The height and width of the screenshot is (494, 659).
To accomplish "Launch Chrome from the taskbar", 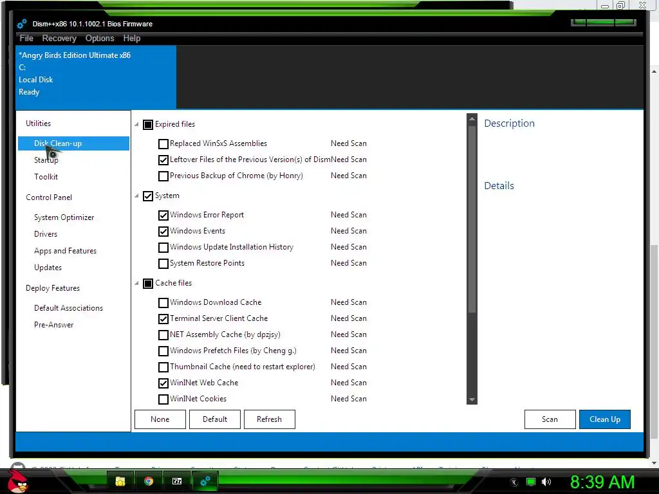I will 149,481.
